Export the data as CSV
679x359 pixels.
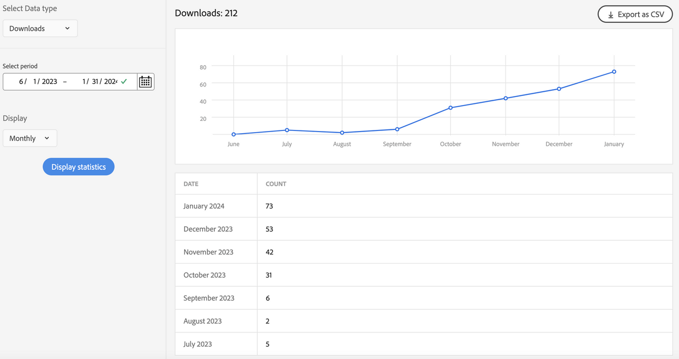(x=635, y=14)
